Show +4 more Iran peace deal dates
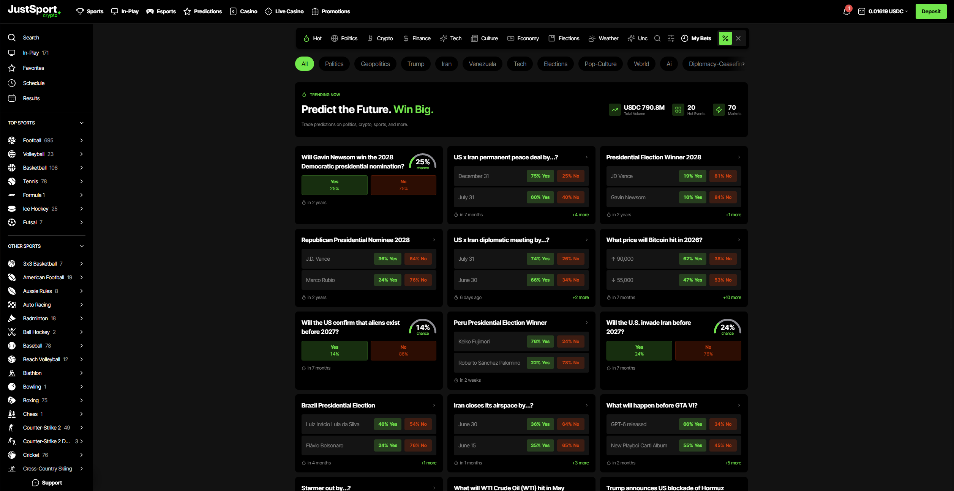Image resolution: width=954 pixels, height=491 pixels. coord(580,215)
